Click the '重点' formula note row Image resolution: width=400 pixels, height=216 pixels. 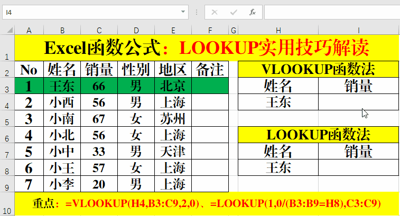click(207, 203)
